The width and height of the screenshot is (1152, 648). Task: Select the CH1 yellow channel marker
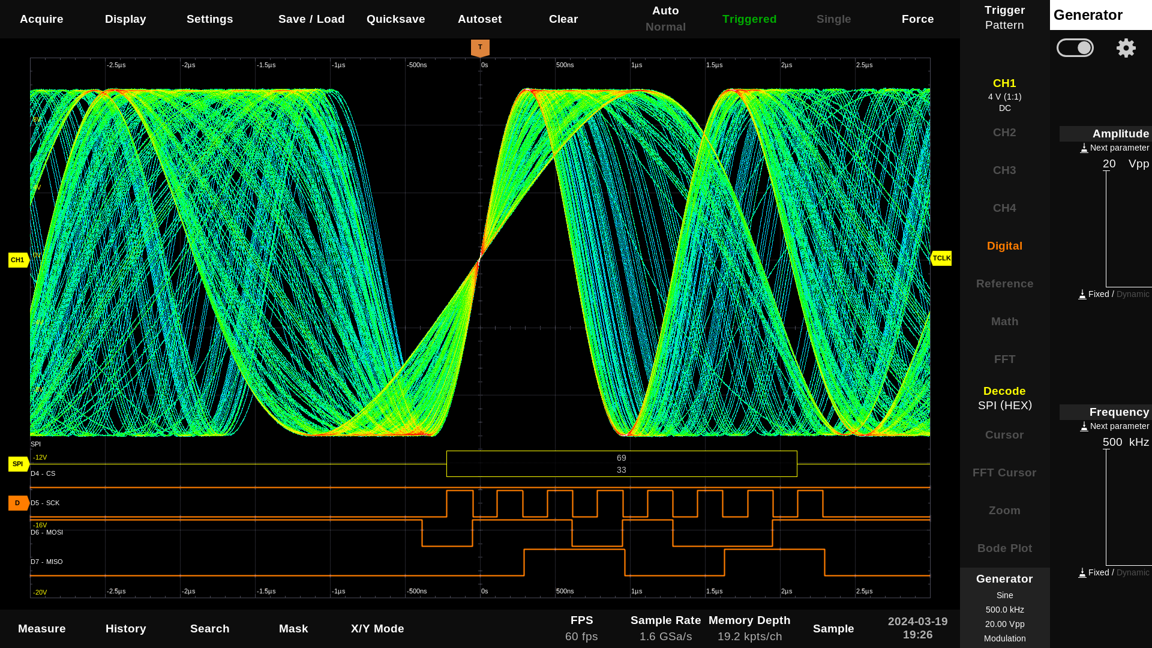19,260
